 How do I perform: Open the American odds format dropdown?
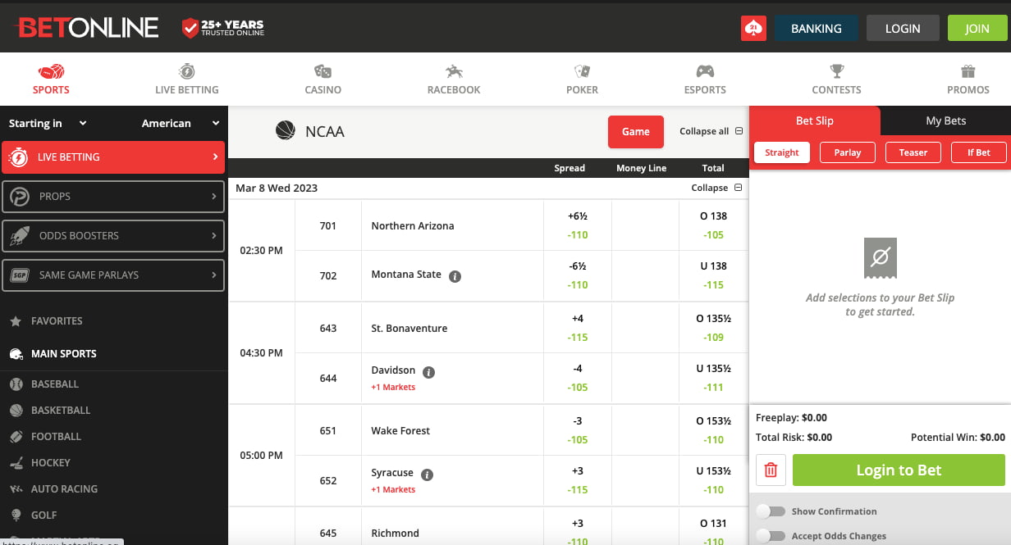point(181,123)
